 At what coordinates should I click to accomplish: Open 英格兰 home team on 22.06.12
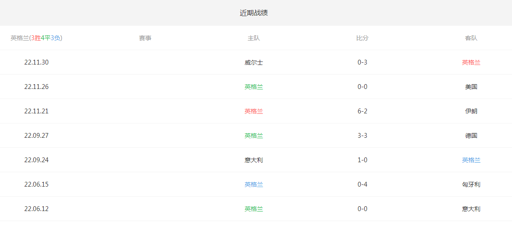pyautogui.click(x=254, y=209)
